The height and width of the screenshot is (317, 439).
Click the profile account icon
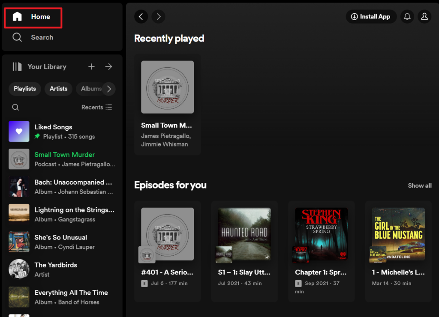pyautogui.click(x=424, y=16)
